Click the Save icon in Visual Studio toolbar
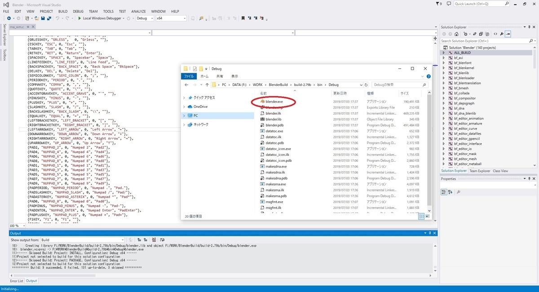 point(43,18)
